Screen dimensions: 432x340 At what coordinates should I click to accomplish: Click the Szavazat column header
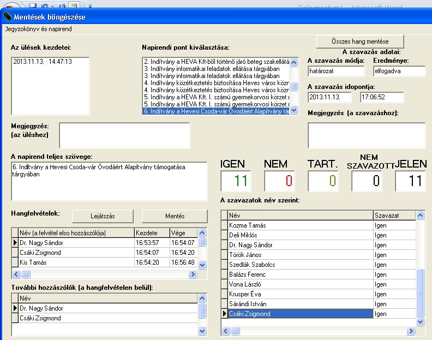point(394,216)
